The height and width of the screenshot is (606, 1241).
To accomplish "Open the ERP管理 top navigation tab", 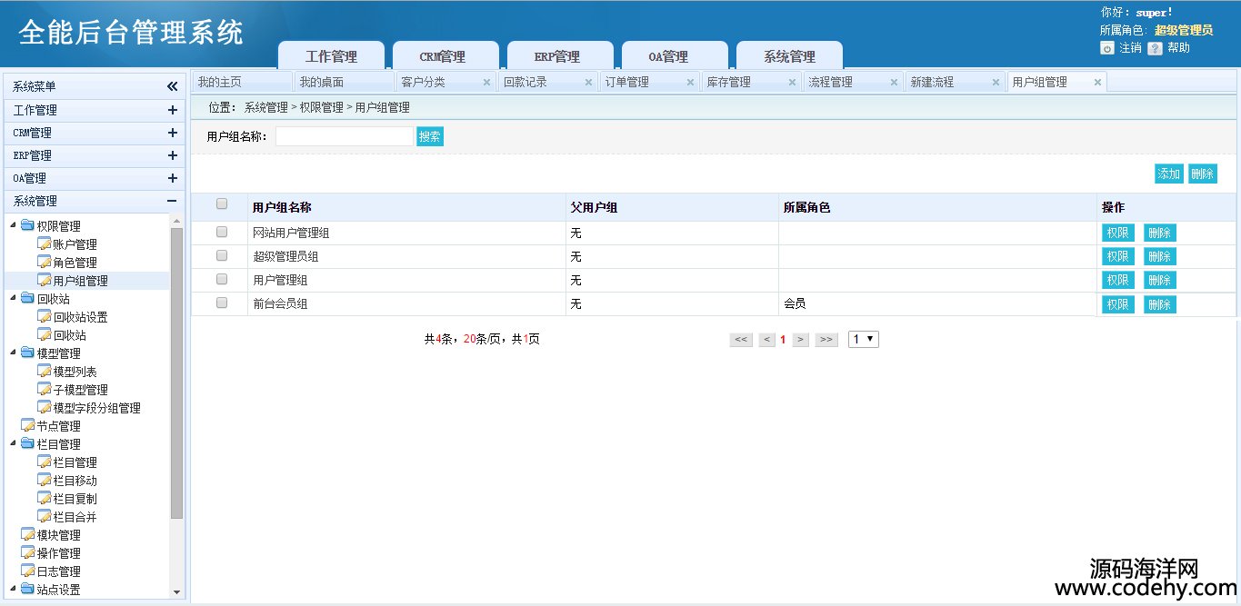I will (x=560, y=55).
